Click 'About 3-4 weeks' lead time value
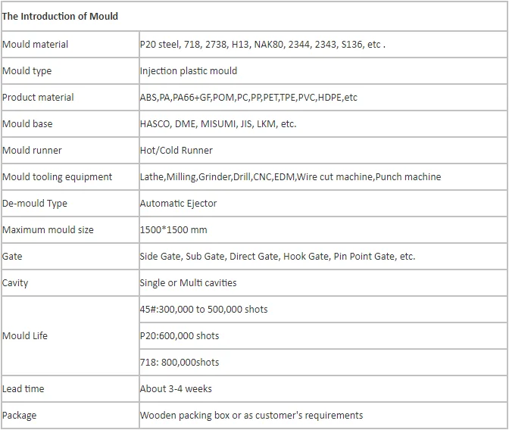Screen dimensions: 509x430 (x=176, y=389)
